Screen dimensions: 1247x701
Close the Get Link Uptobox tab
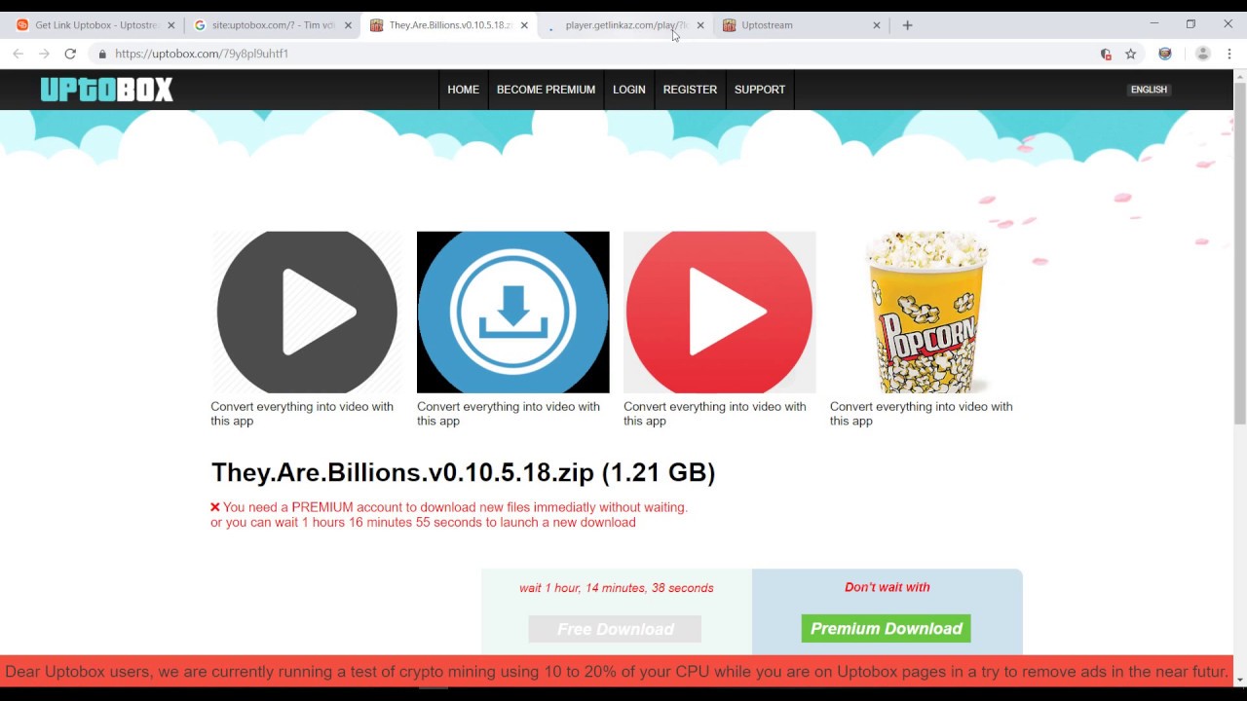pyautogui.click(x=170, y=25)
